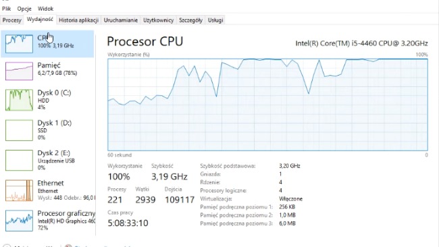
Task: Open the Usługi tab
Action: pos(215,20)
